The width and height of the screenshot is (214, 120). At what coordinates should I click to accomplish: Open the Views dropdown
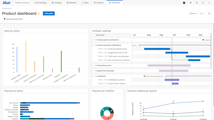[193, 13]
